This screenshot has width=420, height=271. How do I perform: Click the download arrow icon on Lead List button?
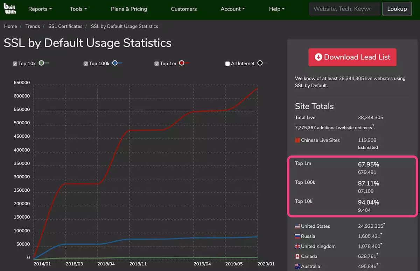click(318, 57)
